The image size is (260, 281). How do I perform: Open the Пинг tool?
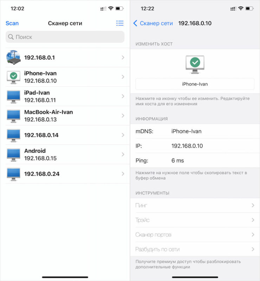195,205
